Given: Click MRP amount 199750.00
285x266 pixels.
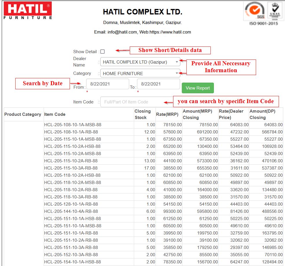Looking at the screenshot, I should 207,233.
